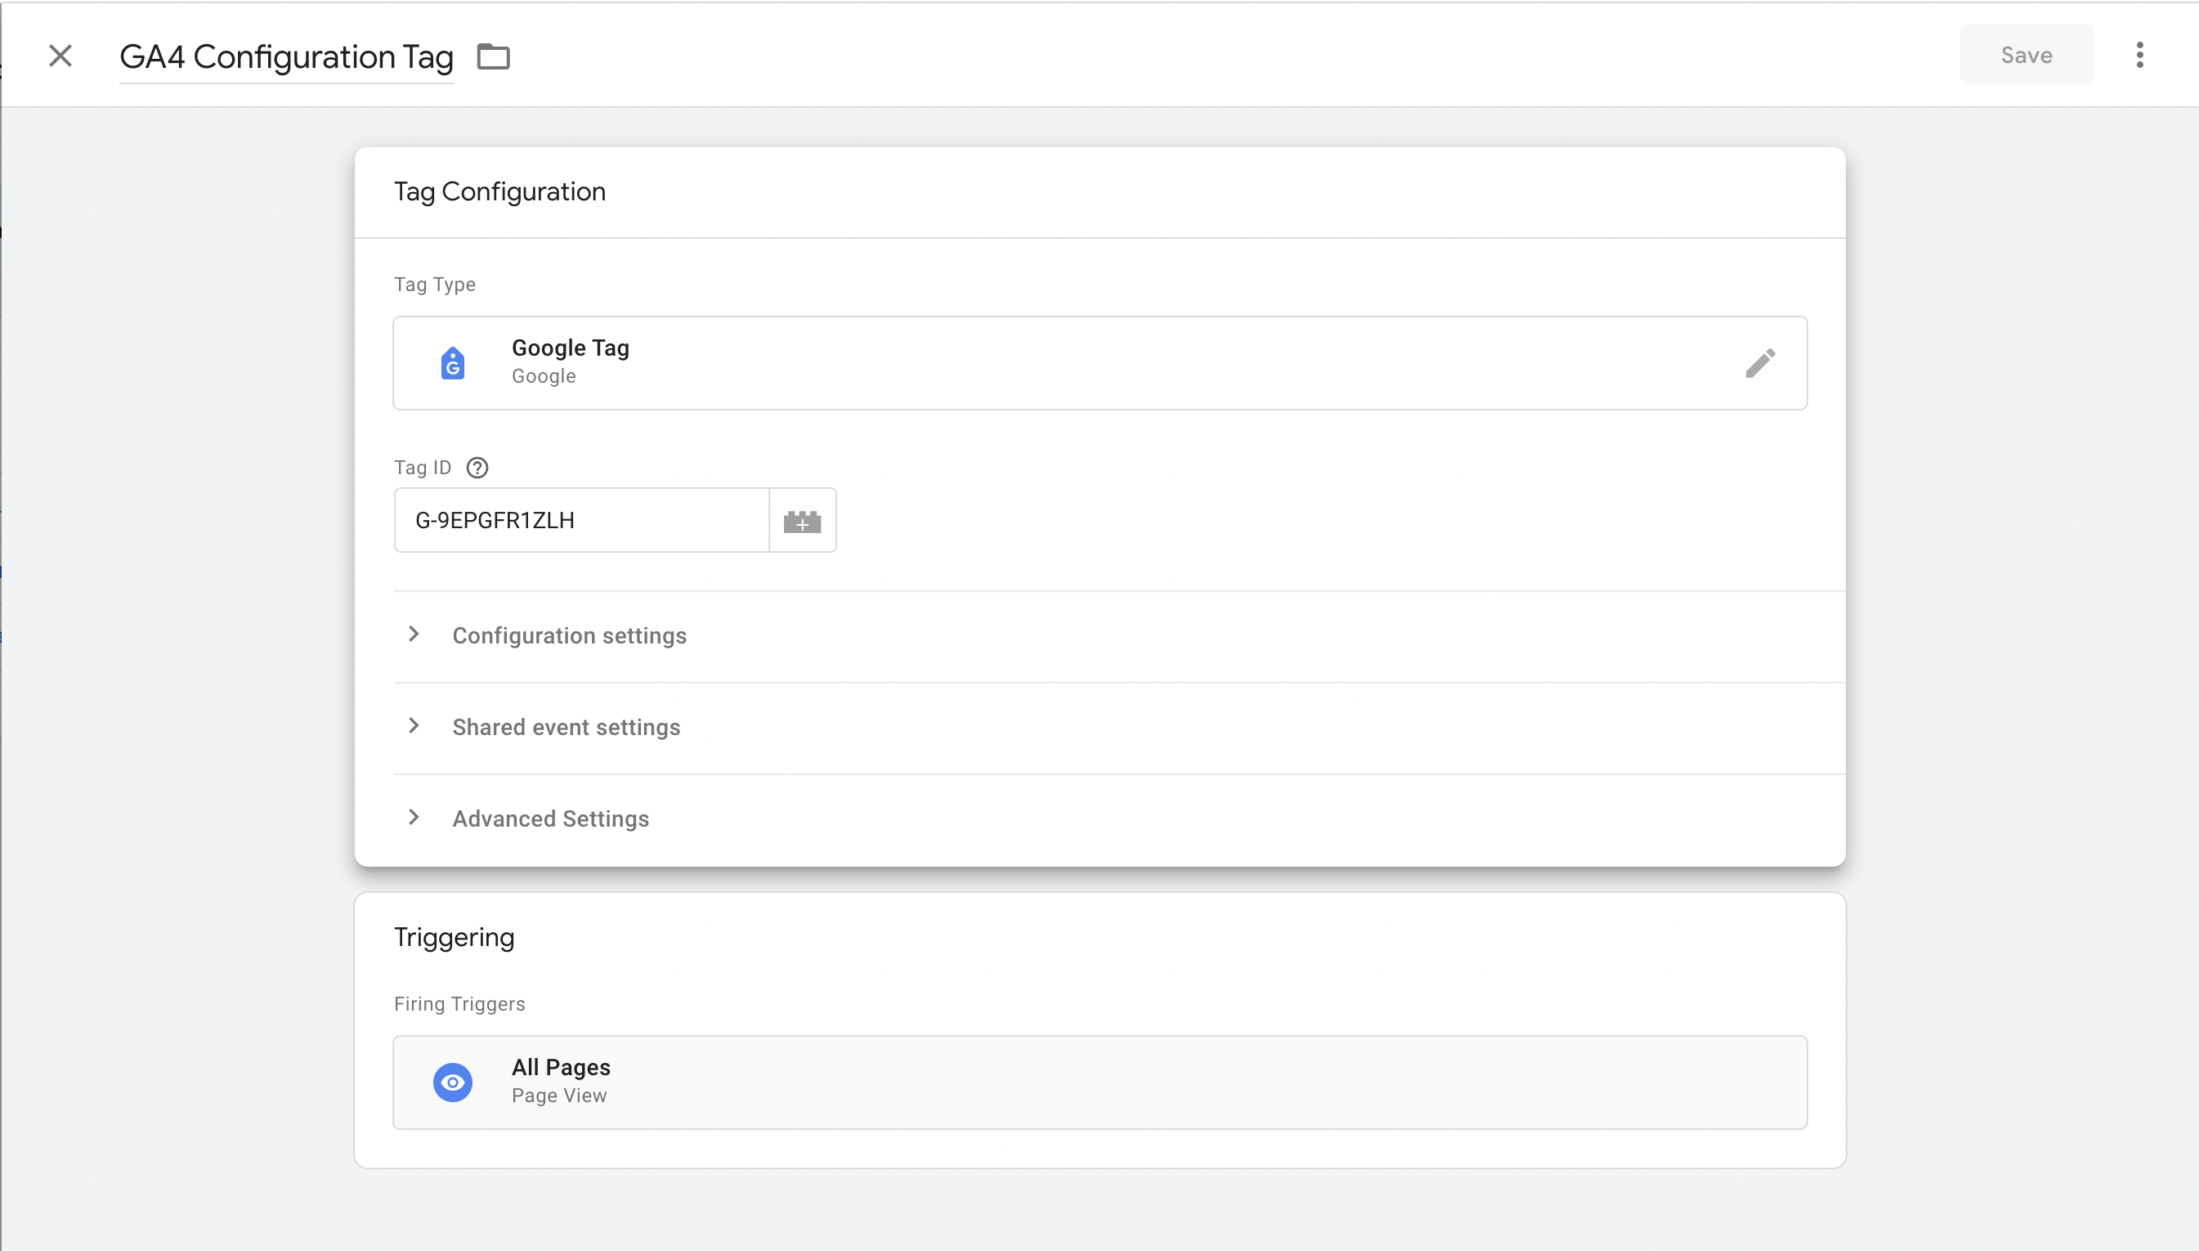Click the Shared event settings label
Viewport: 2199px width, 1251px height.
pyautogui.click(x=566, y=728)
